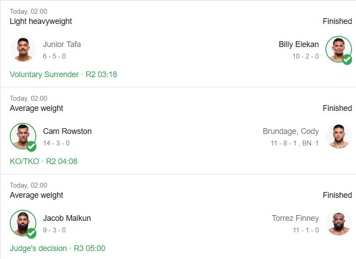The image size is (356, 259).
Task: Click green winner checkmark on Jacob Malkun
Action: (31, 233)
